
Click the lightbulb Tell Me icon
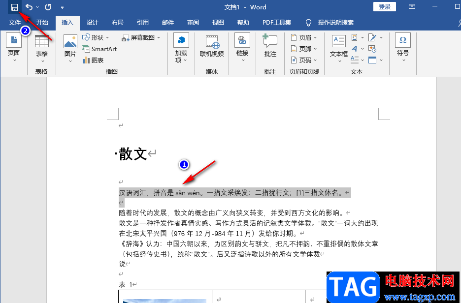(x=308, y=23)
